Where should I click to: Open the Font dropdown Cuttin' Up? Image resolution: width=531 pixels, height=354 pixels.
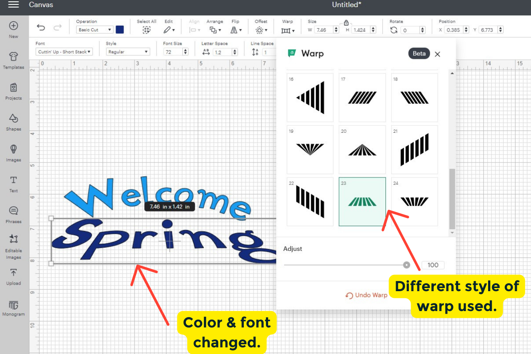64,52
